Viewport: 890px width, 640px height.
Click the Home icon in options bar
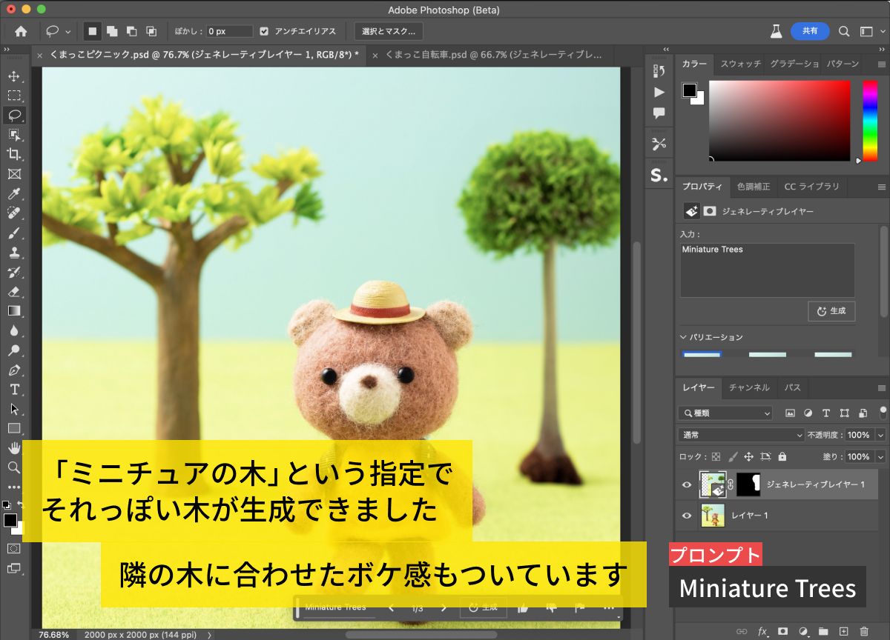[x=21, y=31]
